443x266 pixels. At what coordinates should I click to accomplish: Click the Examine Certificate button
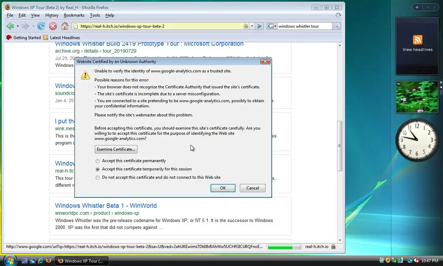(x=116, y=149)
